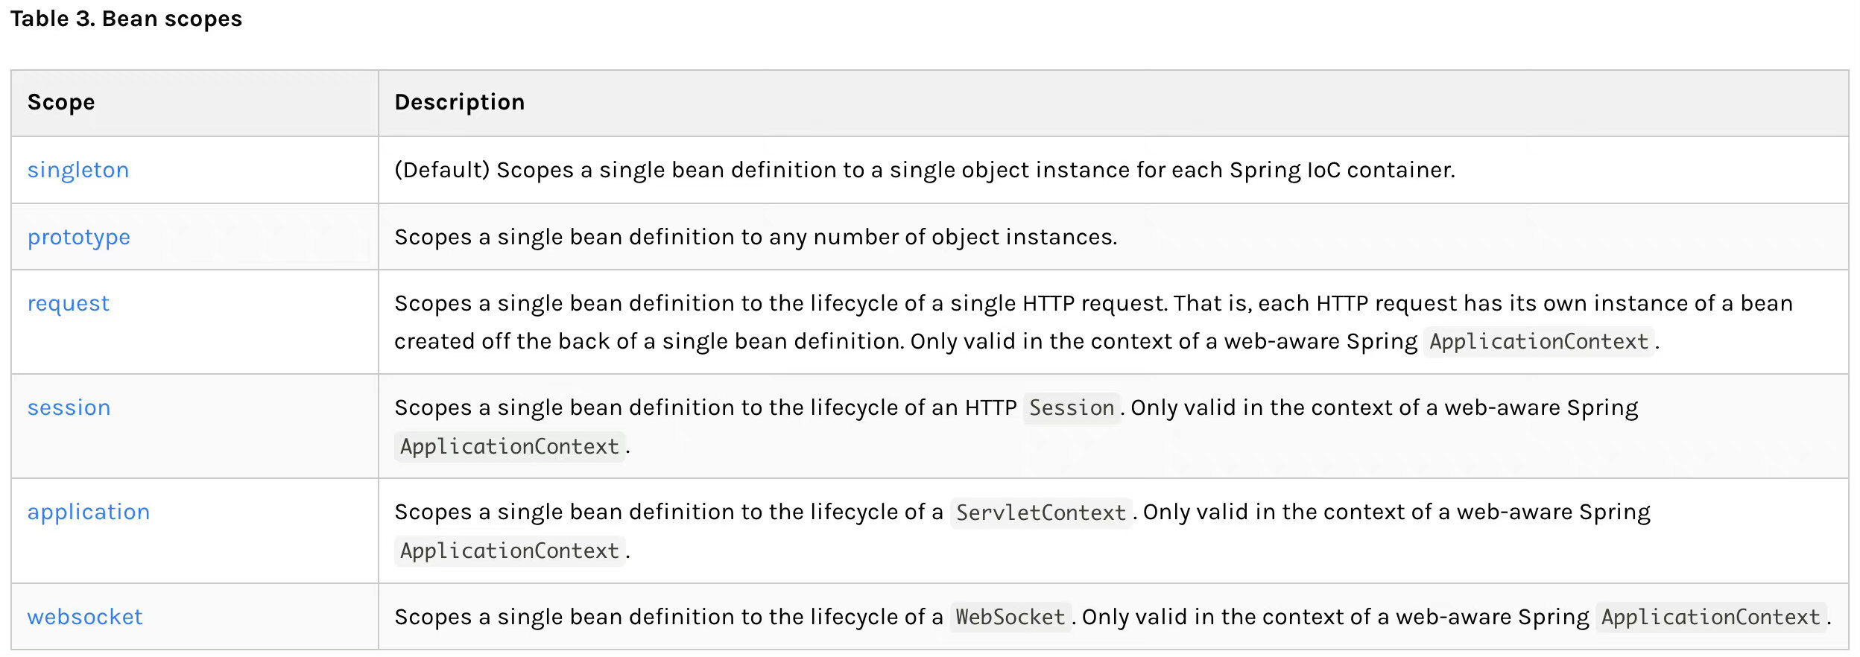
Task: Go to the session scope link
Action: [69, 407]
